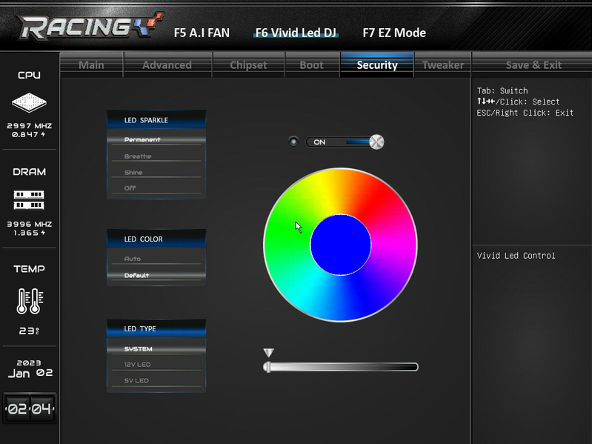The width and height of the screenshot is (592, 444).
Task: Click the small LED indicator dot beside ON switch
Action: (x=293, y=142)
